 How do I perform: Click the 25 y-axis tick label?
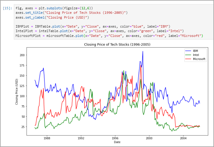[23, 127]
